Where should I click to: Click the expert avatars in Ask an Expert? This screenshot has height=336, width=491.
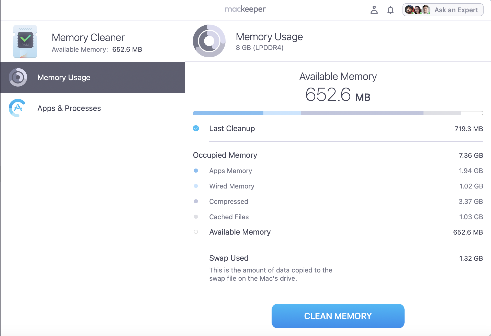(417, 10)
